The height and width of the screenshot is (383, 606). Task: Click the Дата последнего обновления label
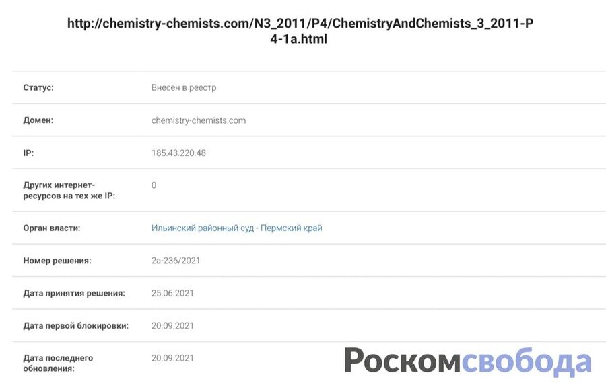point(58,363)
